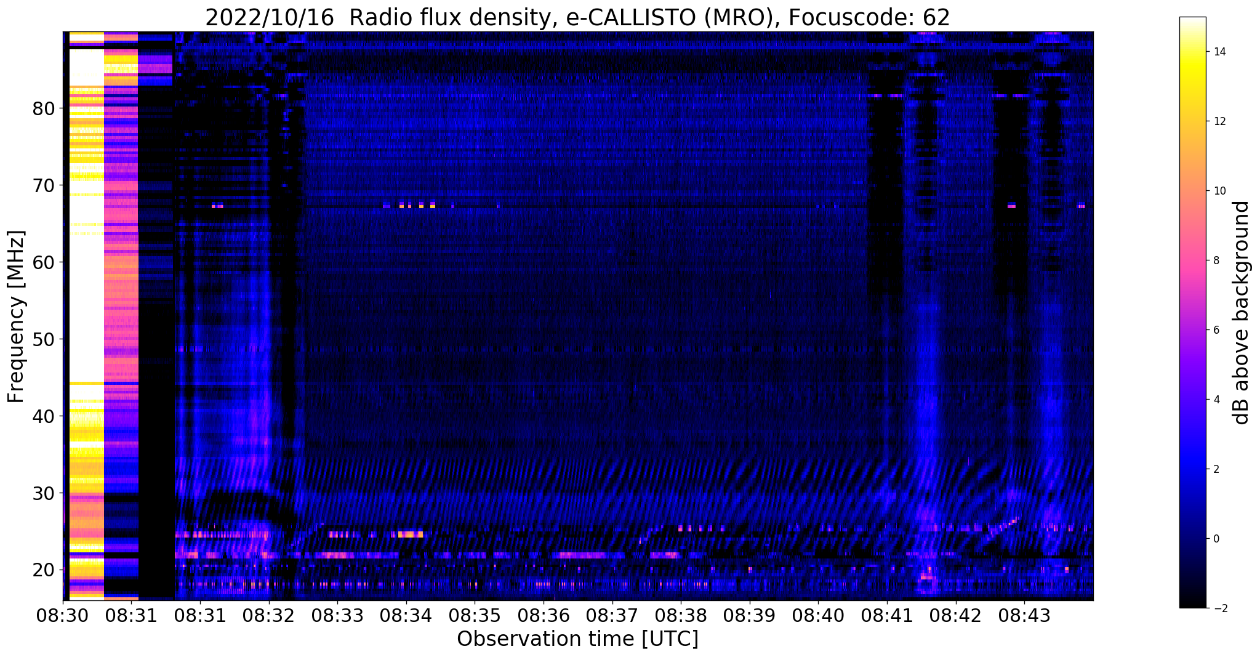Click the 50 tick on the frequency axis
The width and height of the screenshot is (1260, 657).
click(44, 339)
